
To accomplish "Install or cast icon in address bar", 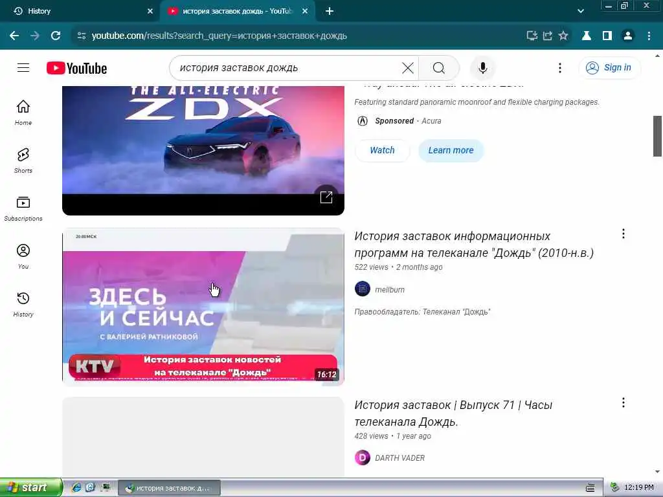I will 532,36.
